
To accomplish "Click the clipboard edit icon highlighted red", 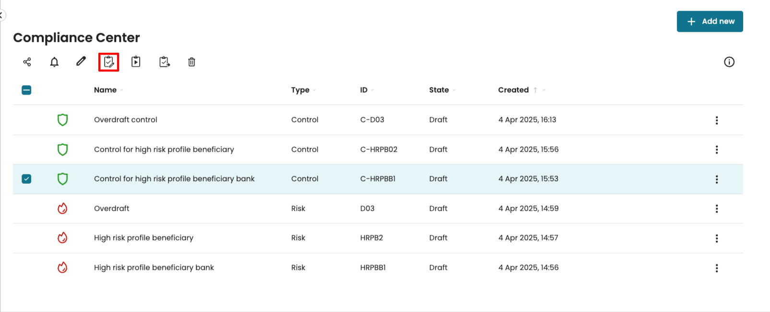I will tap(108, 62).
